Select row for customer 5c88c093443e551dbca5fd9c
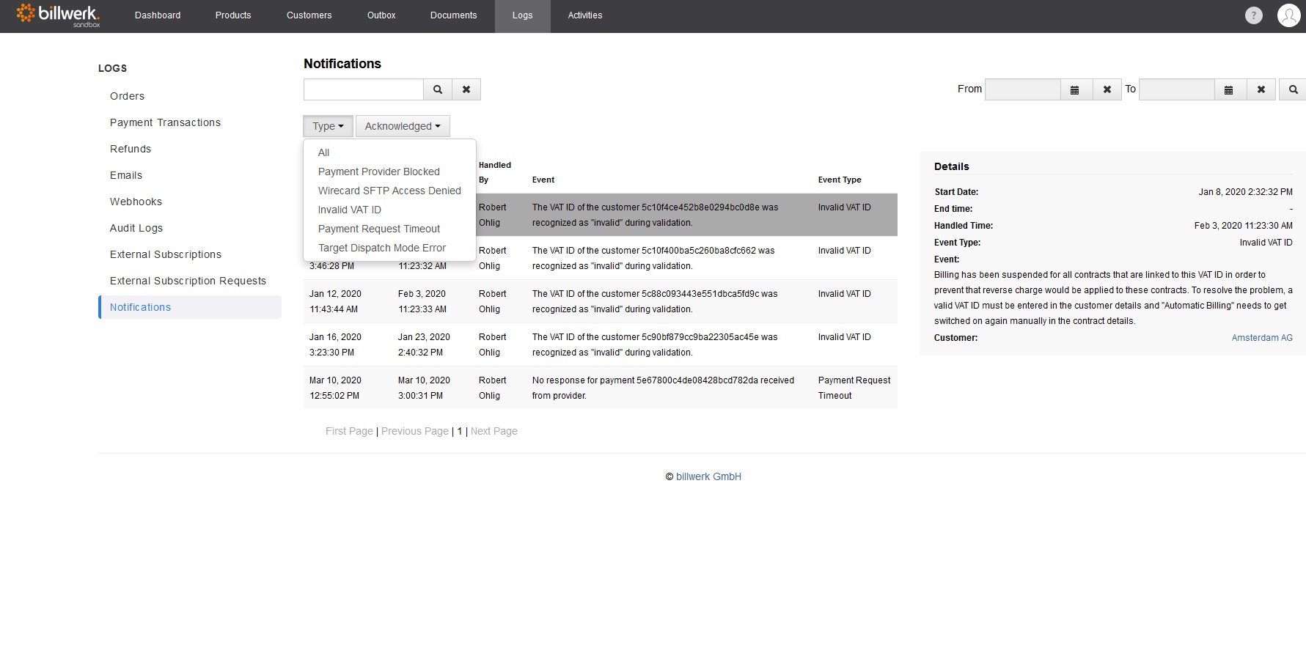The height and width of the screenshot is (656, 1306). tap(601, 301)
